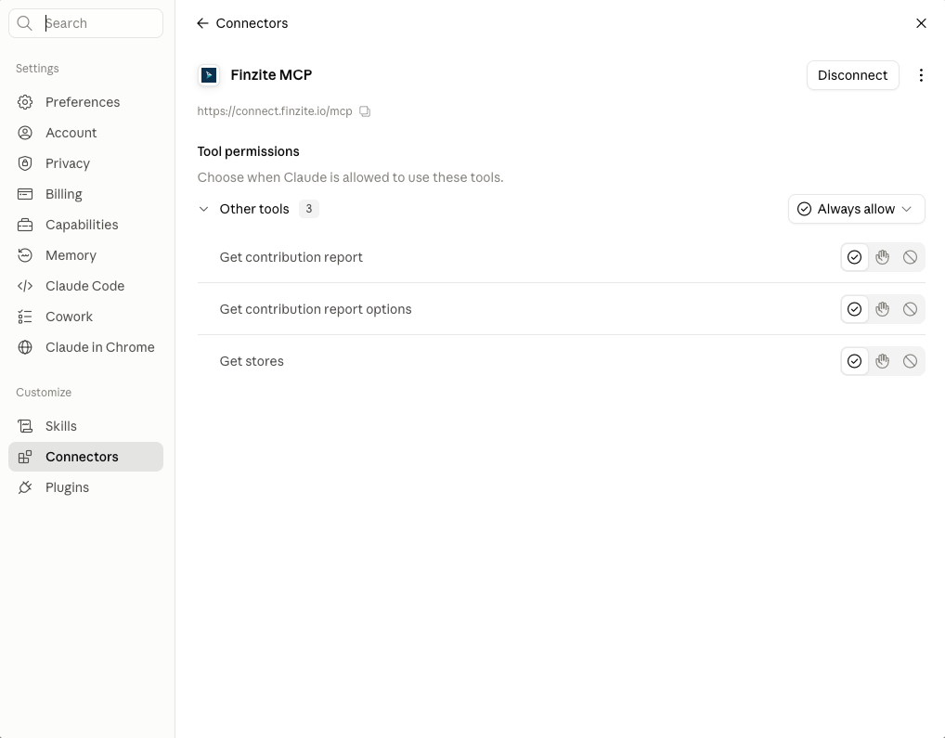Open the Always allow dropdown

click(x=857, y=209)
